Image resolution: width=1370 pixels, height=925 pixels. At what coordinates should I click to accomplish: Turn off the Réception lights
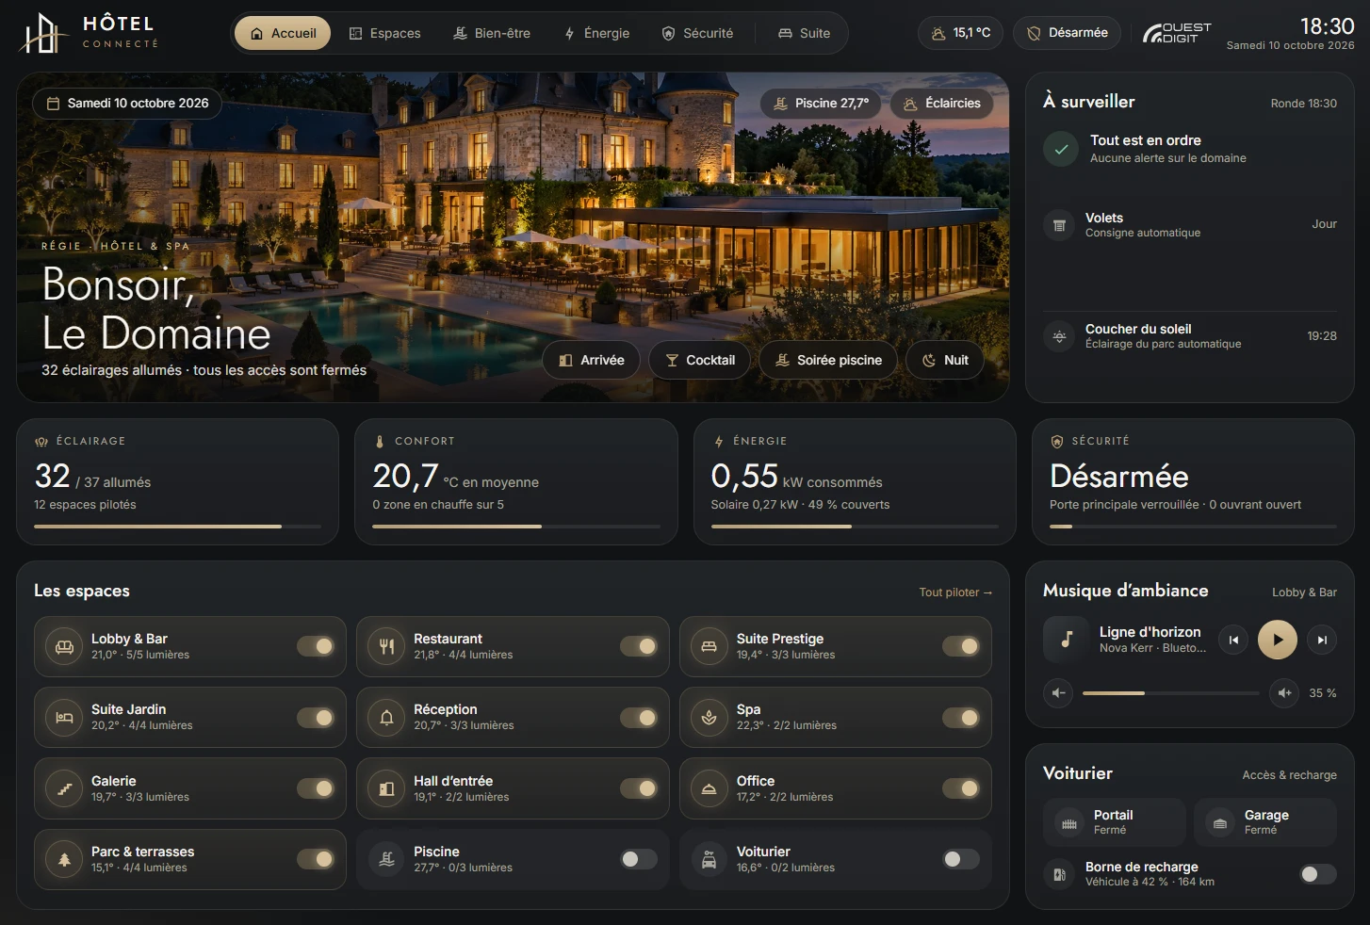(x=639, y=718)
